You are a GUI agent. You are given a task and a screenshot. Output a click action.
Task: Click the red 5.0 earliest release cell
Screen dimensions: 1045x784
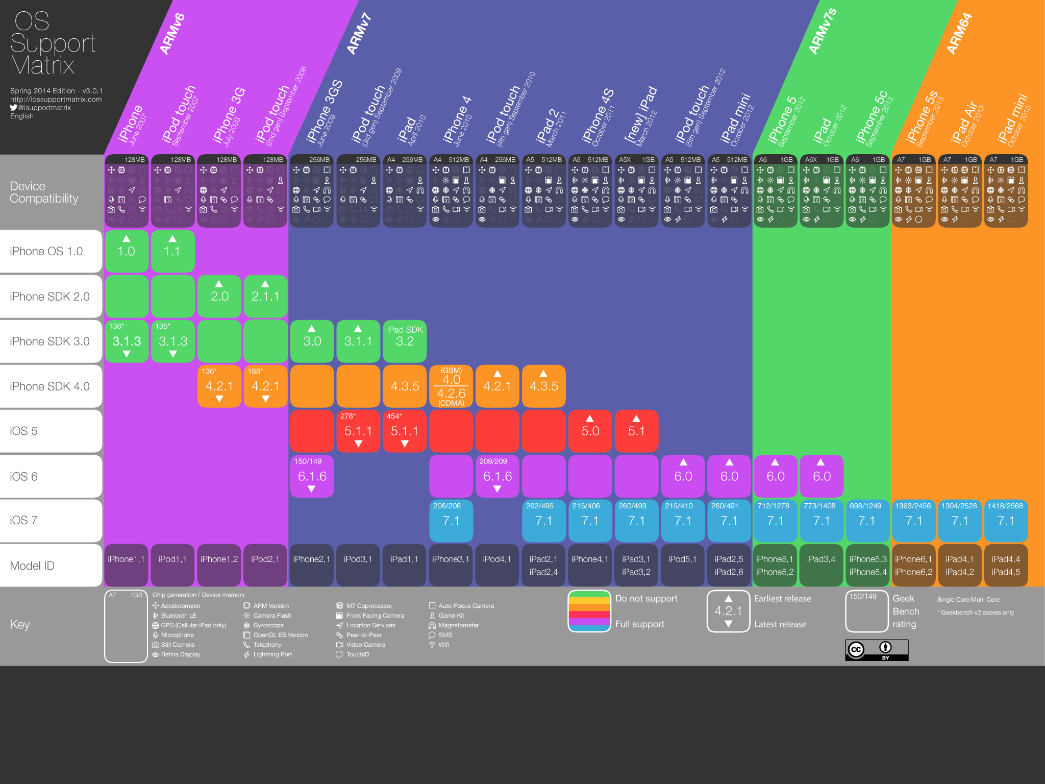click(x=590, y=431)
